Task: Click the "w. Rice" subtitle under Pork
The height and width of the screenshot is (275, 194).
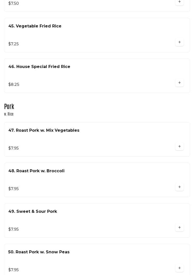Action: point(9,114)
